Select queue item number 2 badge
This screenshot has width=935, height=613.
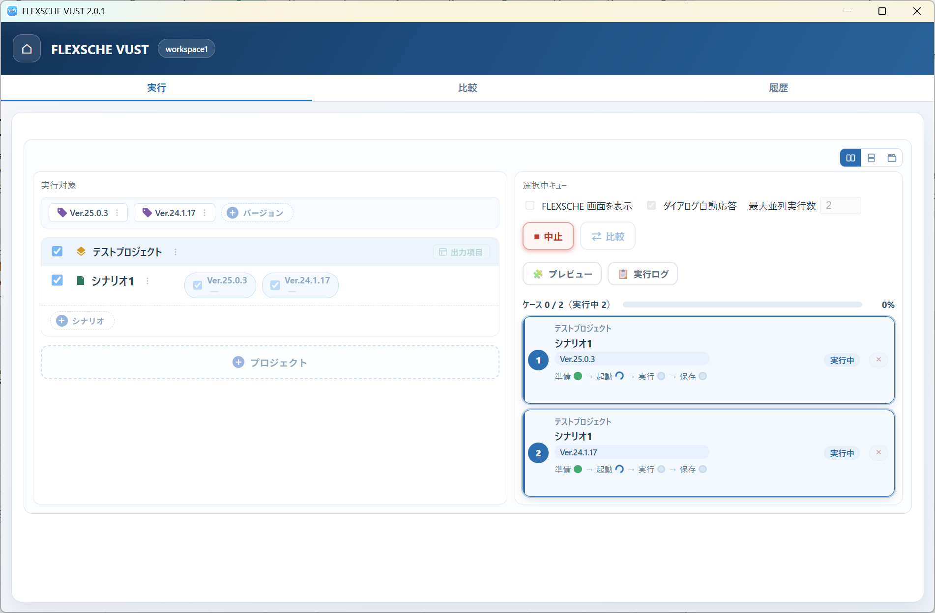(x=538, y=453)
